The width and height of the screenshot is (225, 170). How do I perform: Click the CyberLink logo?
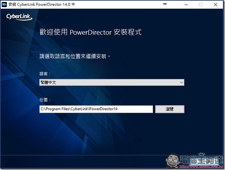pos(19,17)
